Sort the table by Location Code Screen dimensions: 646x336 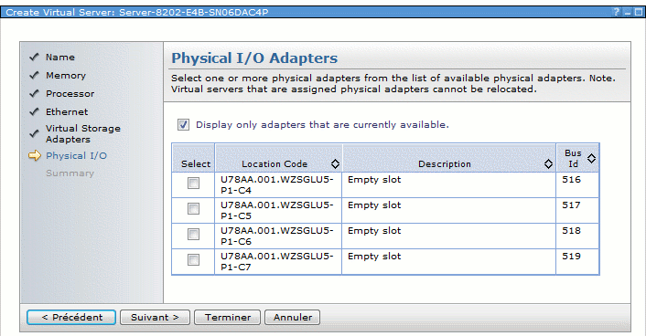coord(336,164)
